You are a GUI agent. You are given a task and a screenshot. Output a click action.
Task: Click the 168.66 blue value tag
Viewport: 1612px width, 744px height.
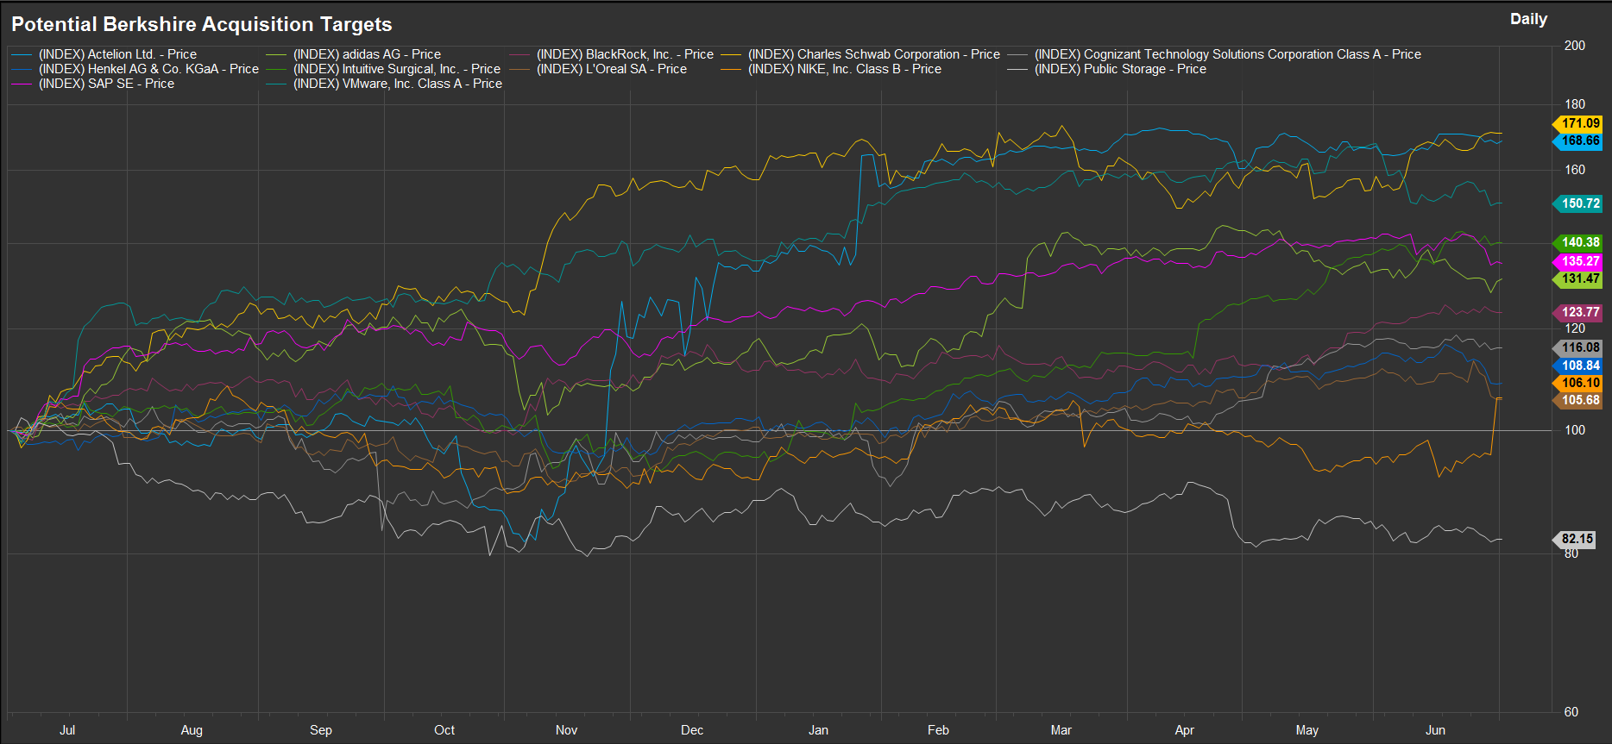point(1577,141)
